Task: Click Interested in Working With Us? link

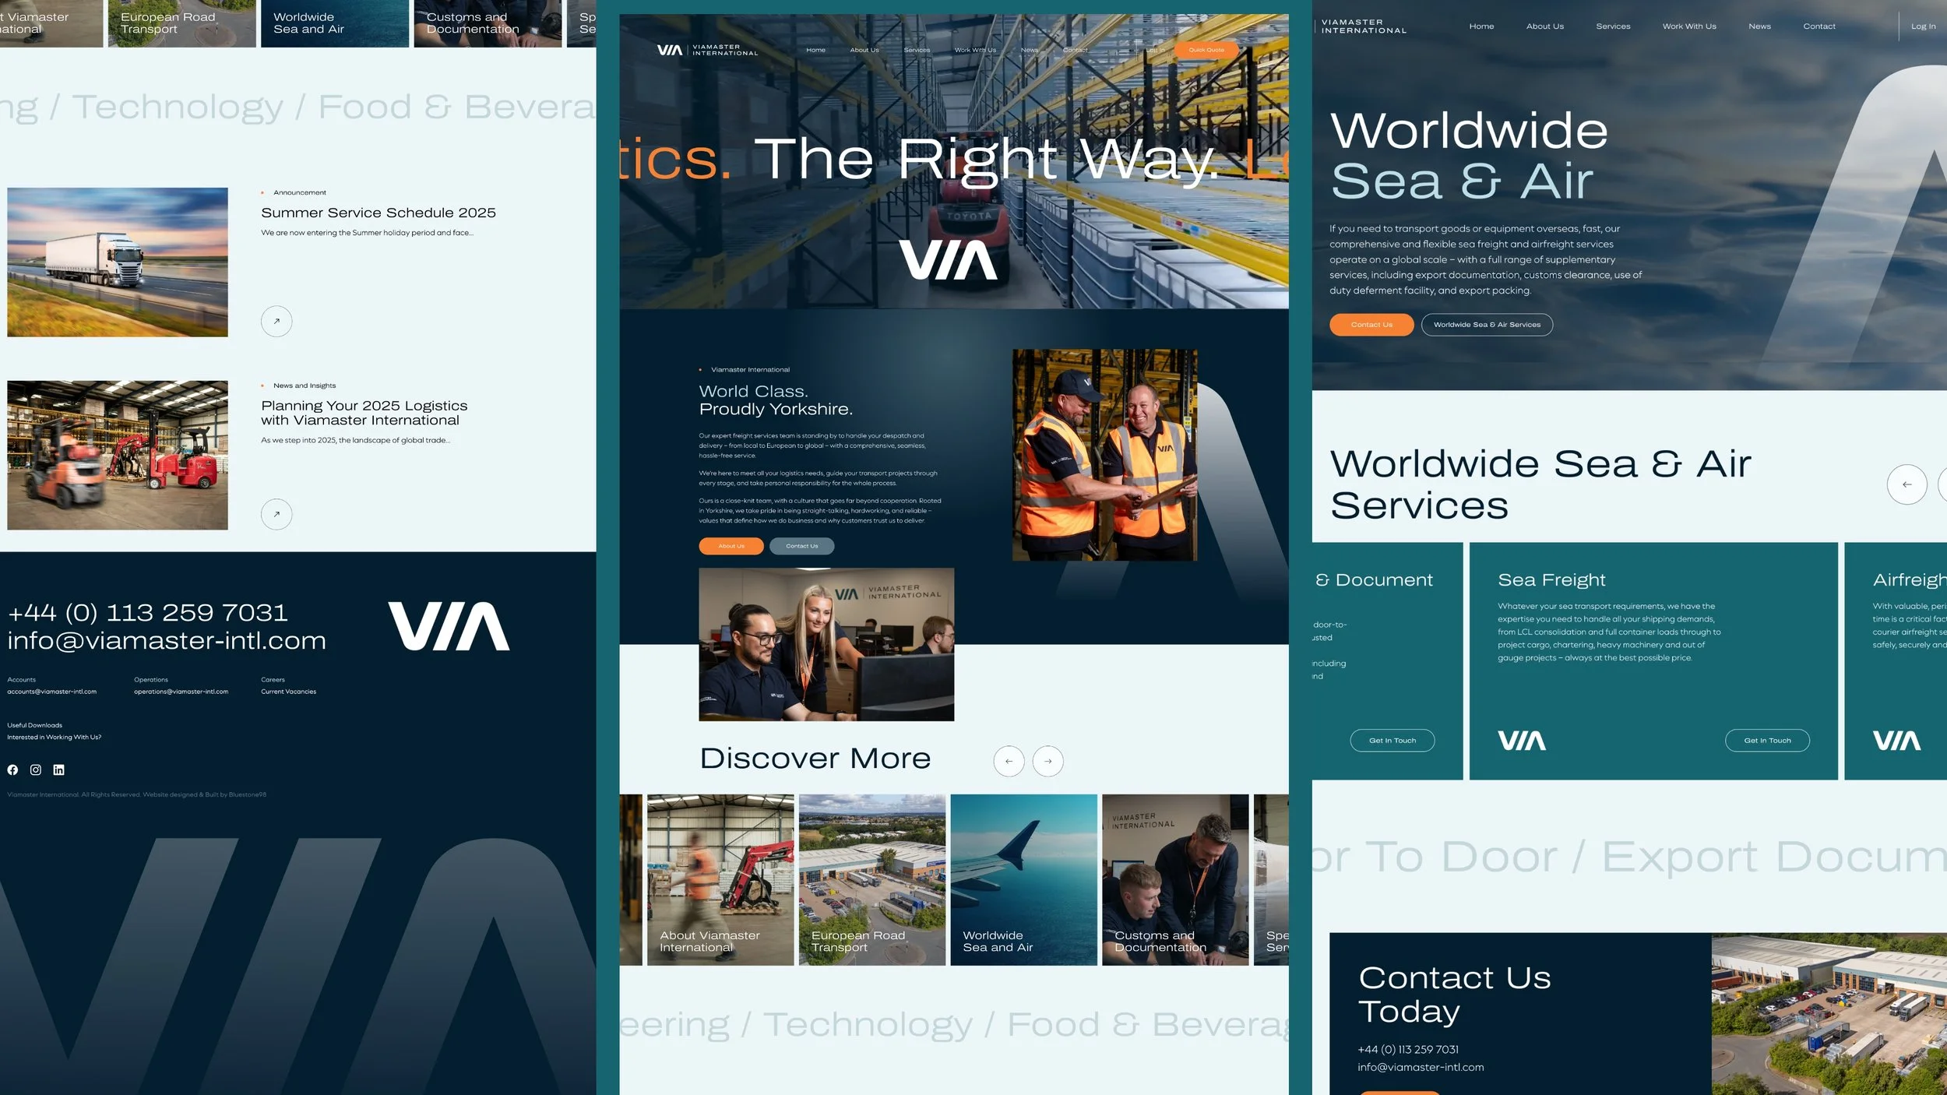Action: tap(55, 737)
